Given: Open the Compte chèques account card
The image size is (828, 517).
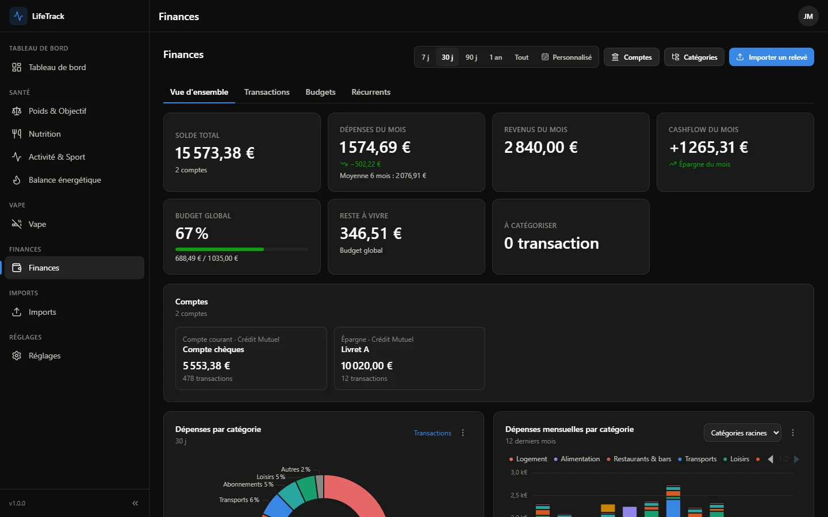Looking at the screenshot, I should [x=251, y=358].
